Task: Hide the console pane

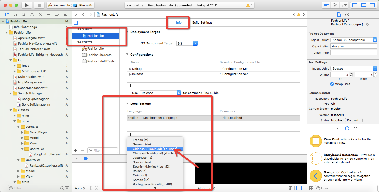Action: [x=303, y=188]
